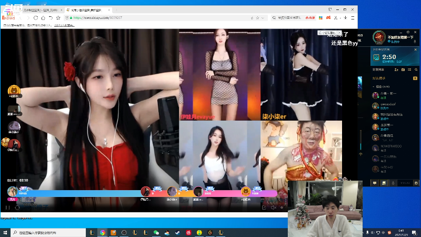Image resolution: width=421 pixels, height=237 pixels.
Task: Click bear avatar on PK ranking bar
Action: [x=245, y=191]
